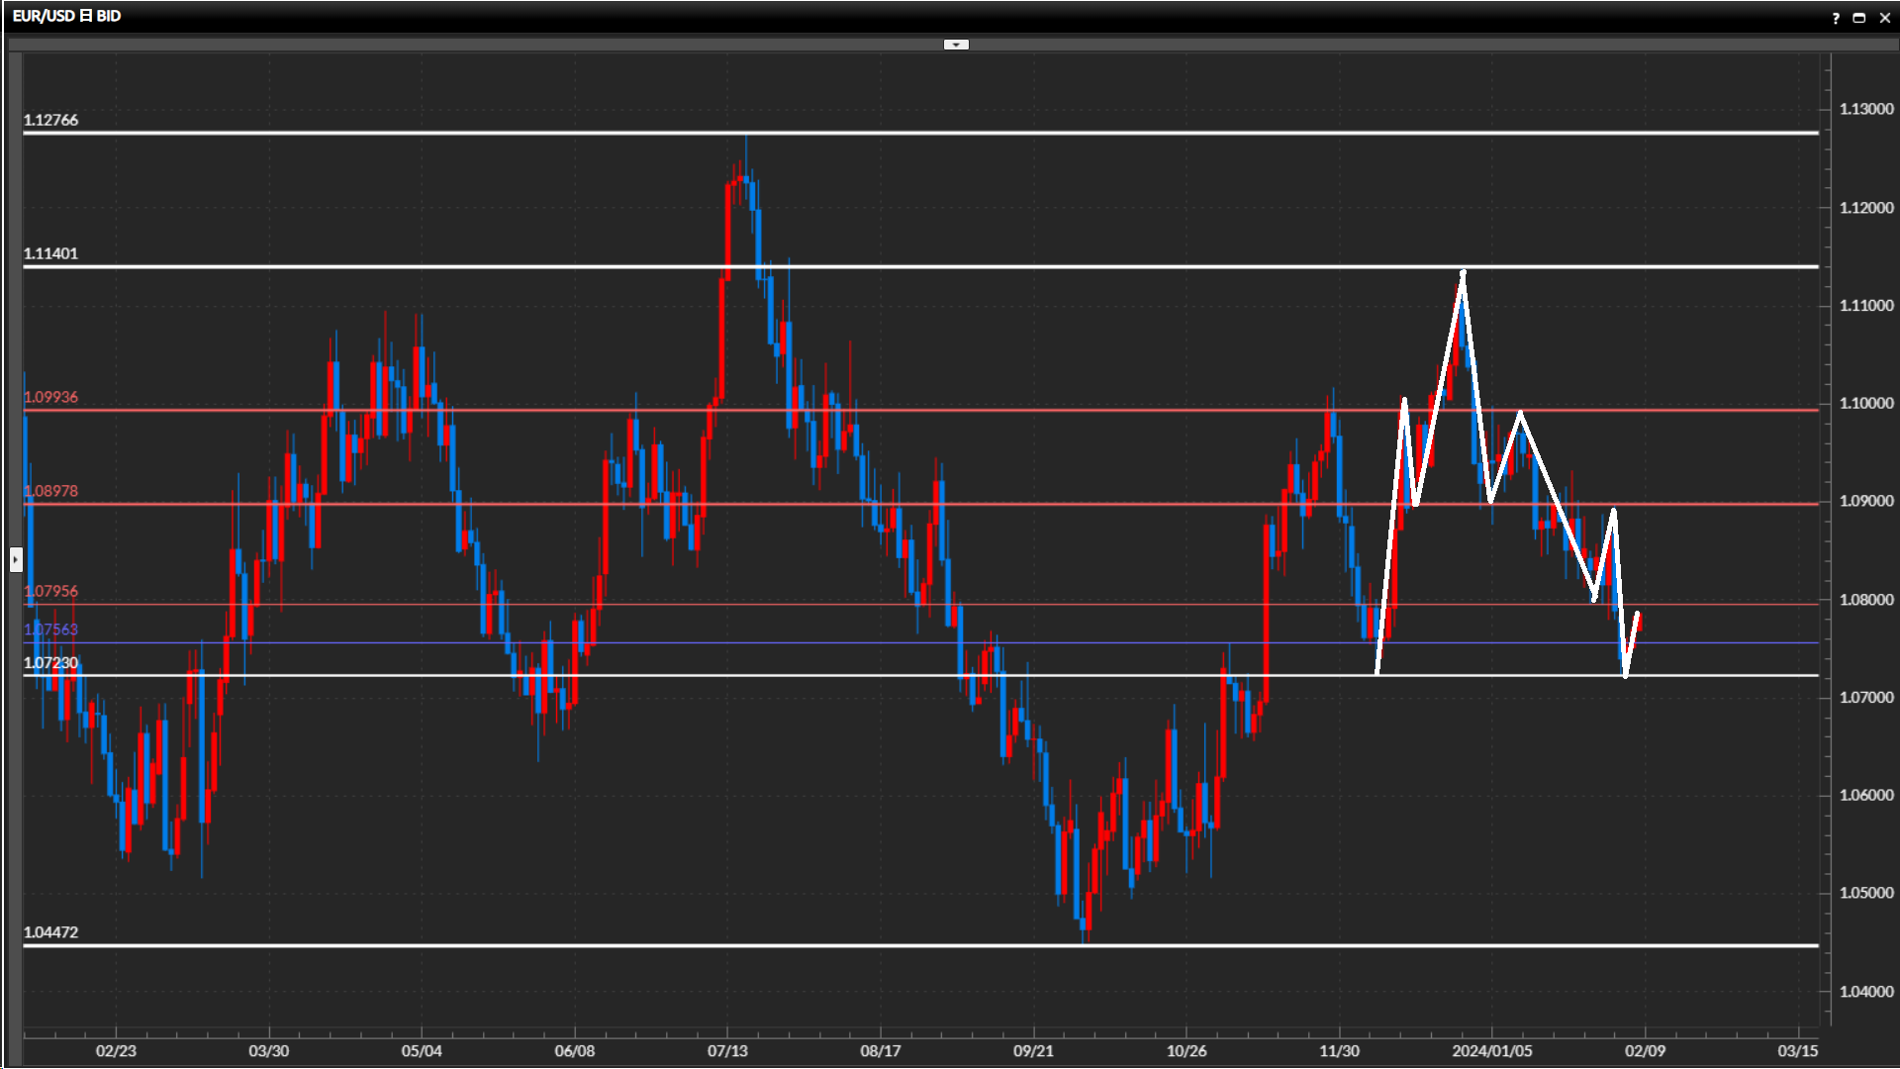Select the red 1.07956 level label

click(50, 591)
